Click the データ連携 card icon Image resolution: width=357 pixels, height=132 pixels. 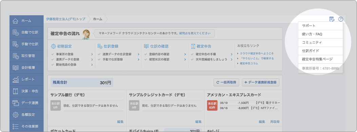coord(16,103)
